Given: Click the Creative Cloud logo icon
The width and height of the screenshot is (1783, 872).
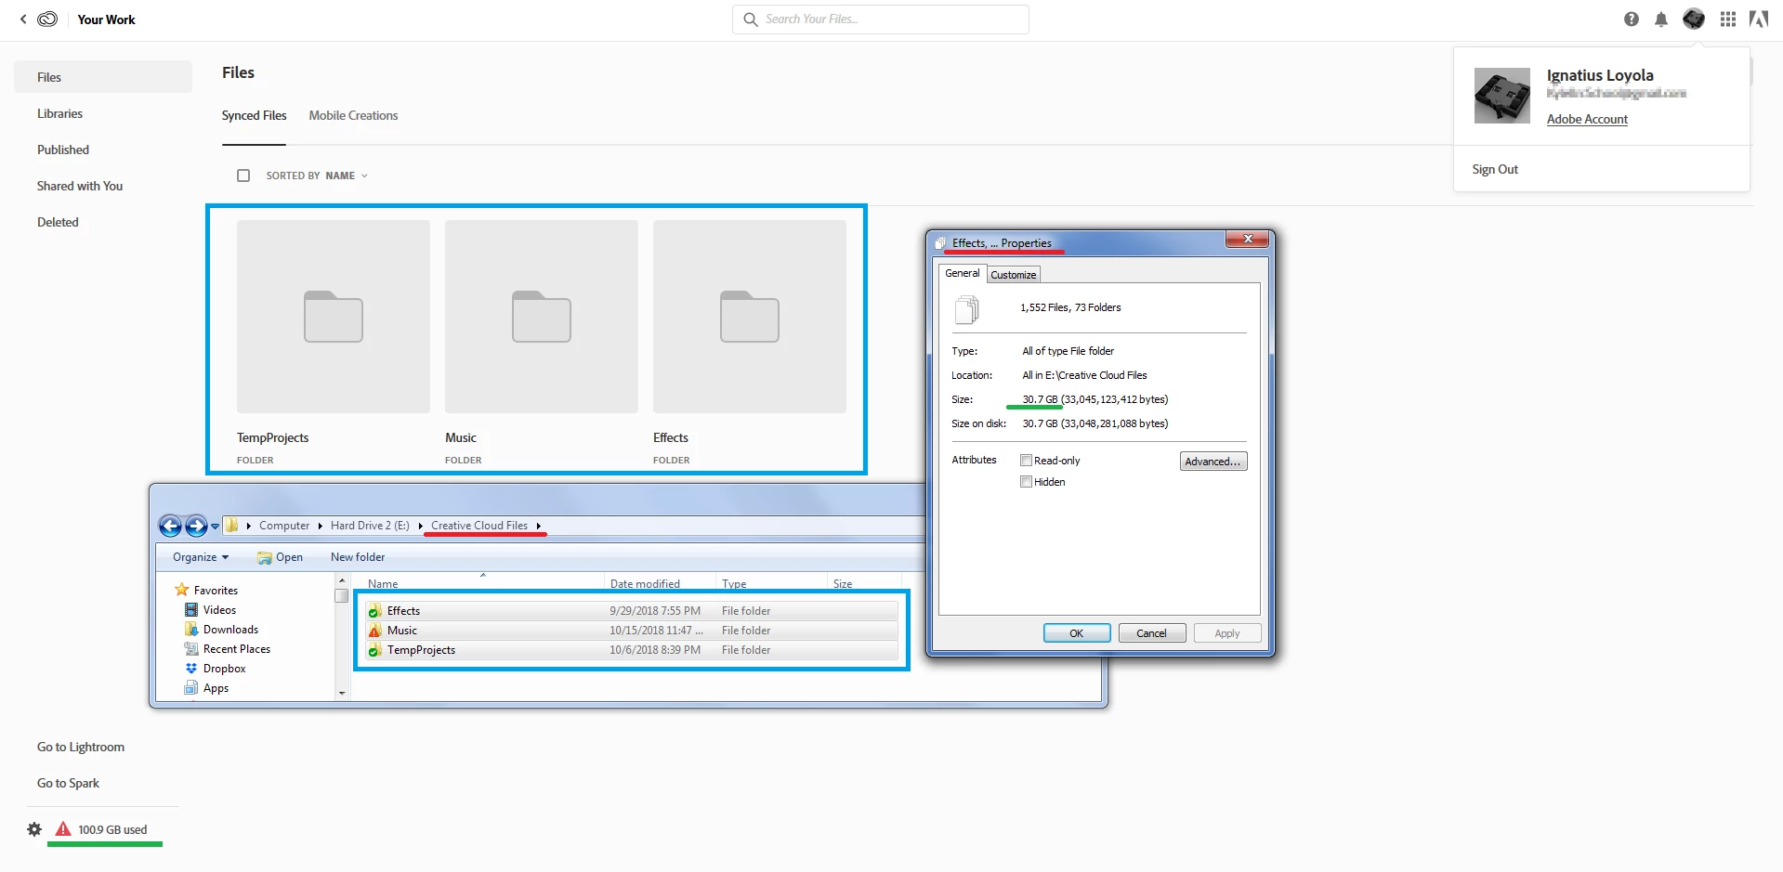Looking at the screenshot, I should click(x=47, y=19).
